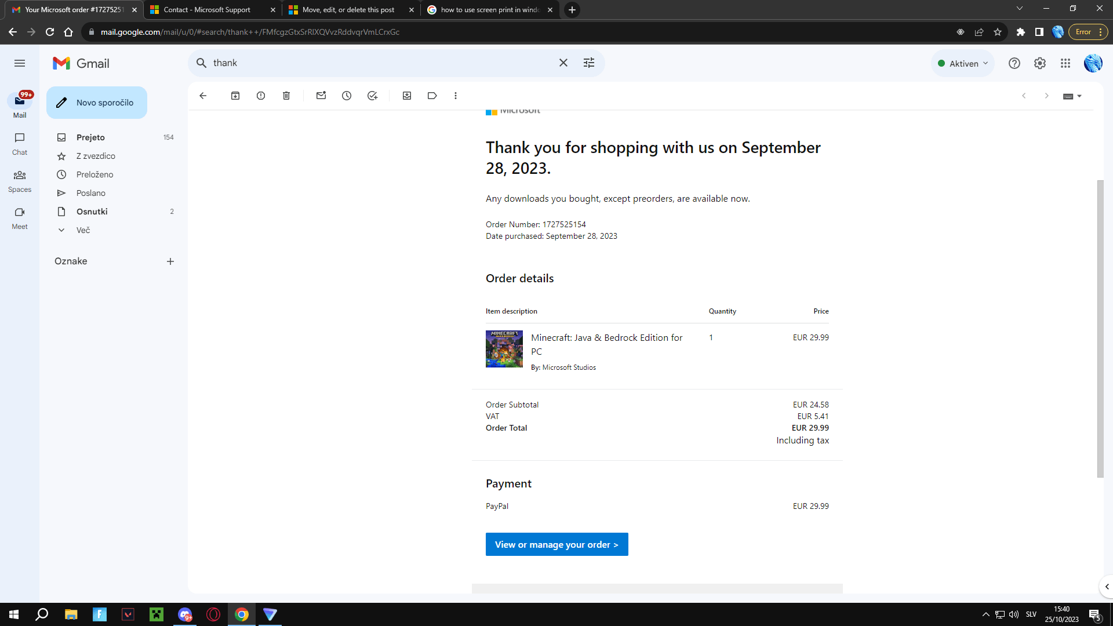Click the More options icon

pos(456,96)
